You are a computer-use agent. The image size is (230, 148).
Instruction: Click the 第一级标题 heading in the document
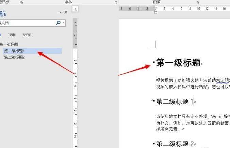(178, 63)
